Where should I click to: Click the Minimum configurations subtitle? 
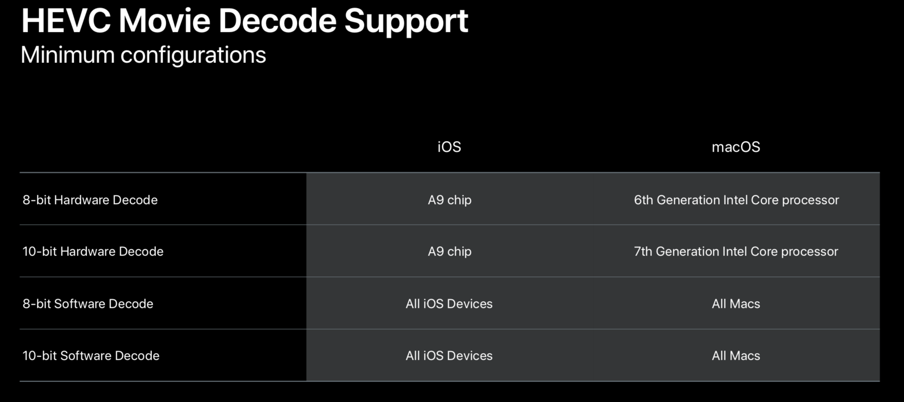(x=143, y=55)
